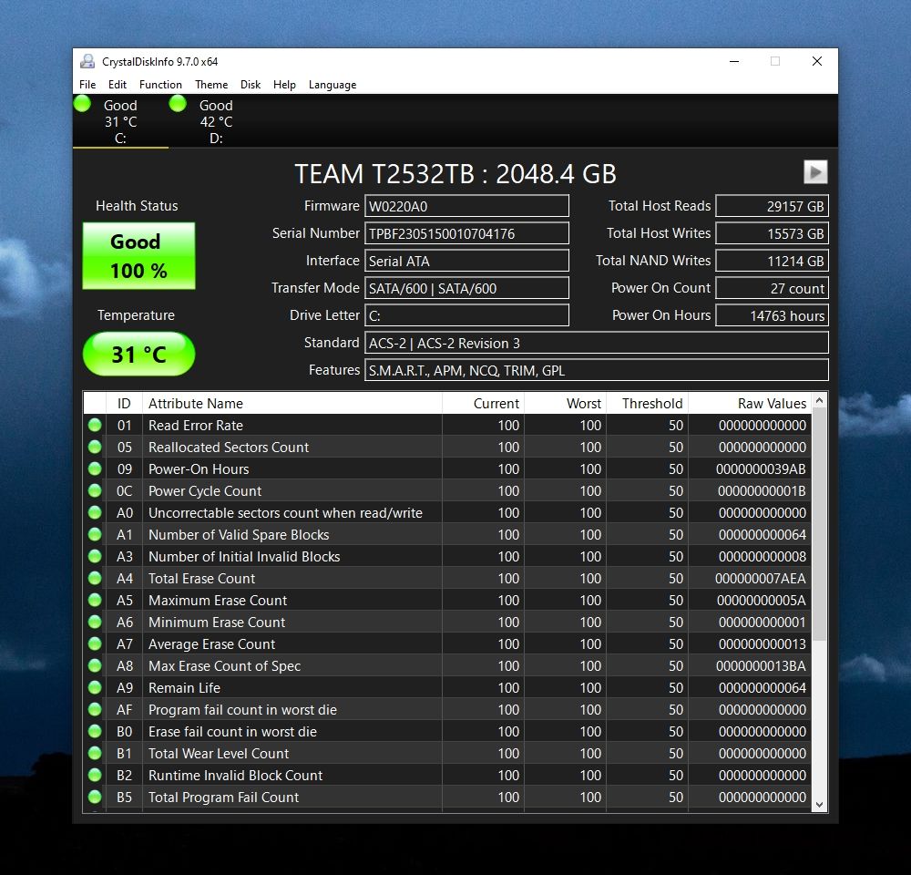
Task: Select raw value 000000007AEA
Action: (x=761, y=579)
